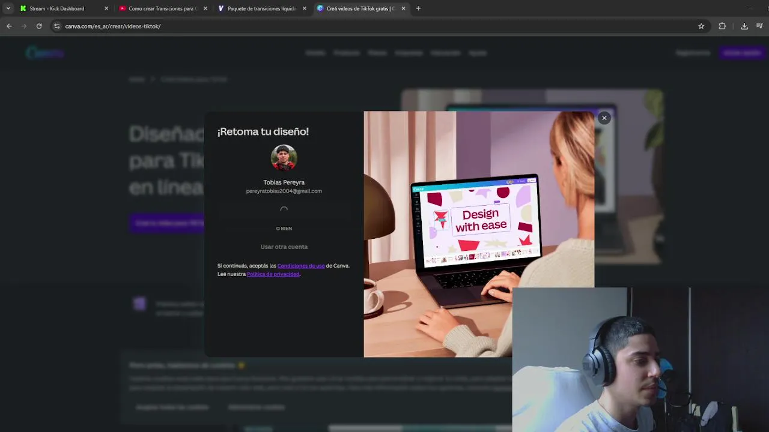Open the browser downloads panel
The width and height of the screenshot is (769, 432).
[744, 26]
